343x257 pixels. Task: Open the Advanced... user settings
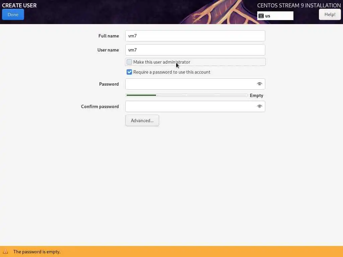pyautogui.click(x=142, y=120)
